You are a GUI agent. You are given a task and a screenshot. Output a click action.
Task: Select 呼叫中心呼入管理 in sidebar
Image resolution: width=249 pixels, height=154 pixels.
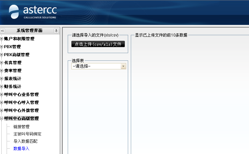click(21, 103)
